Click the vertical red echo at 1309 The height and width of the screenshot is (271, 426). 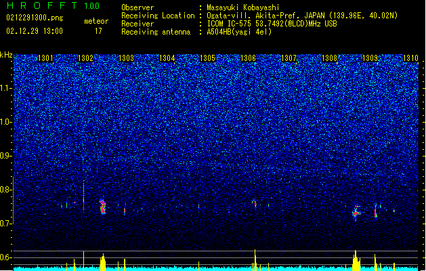[376, 211]
